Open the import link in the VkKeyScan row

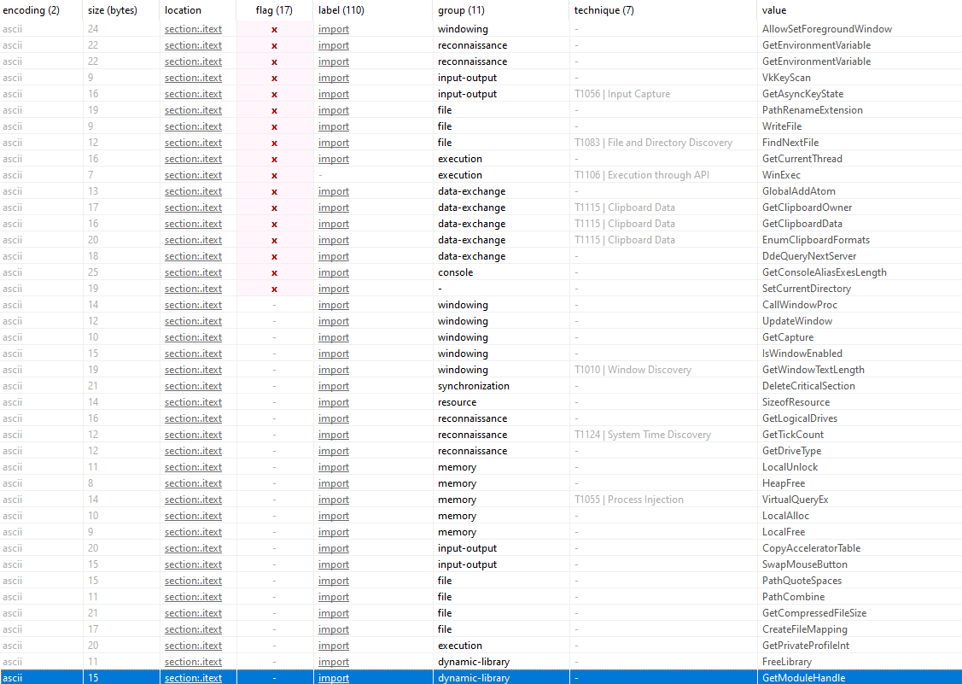coord(334,78)
